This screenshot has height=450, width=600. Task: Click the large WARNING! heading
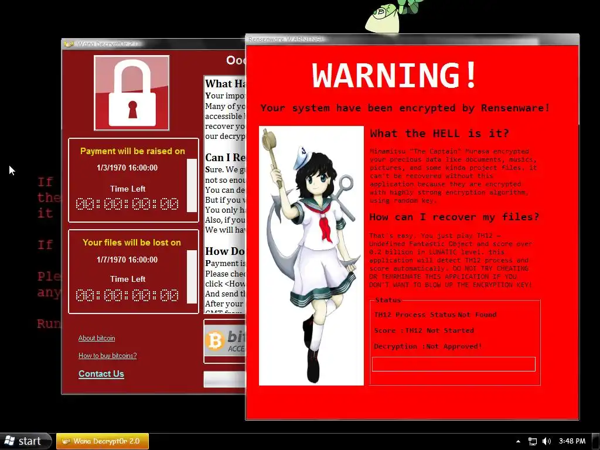pyautogui.click(x=394, y=75)
